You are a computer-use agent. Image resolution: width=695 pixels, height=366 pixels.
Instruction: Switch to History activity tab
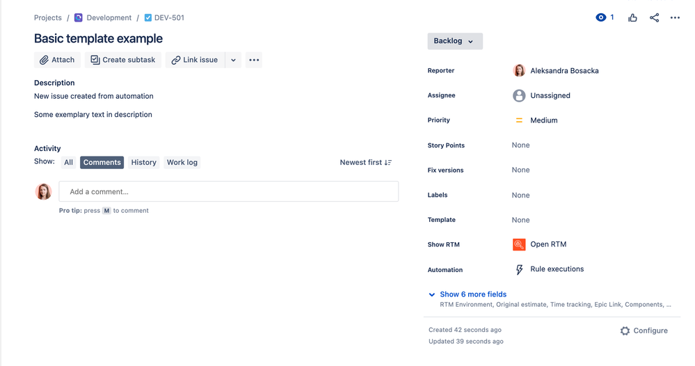pyautogui.click(x=143, y=162)
